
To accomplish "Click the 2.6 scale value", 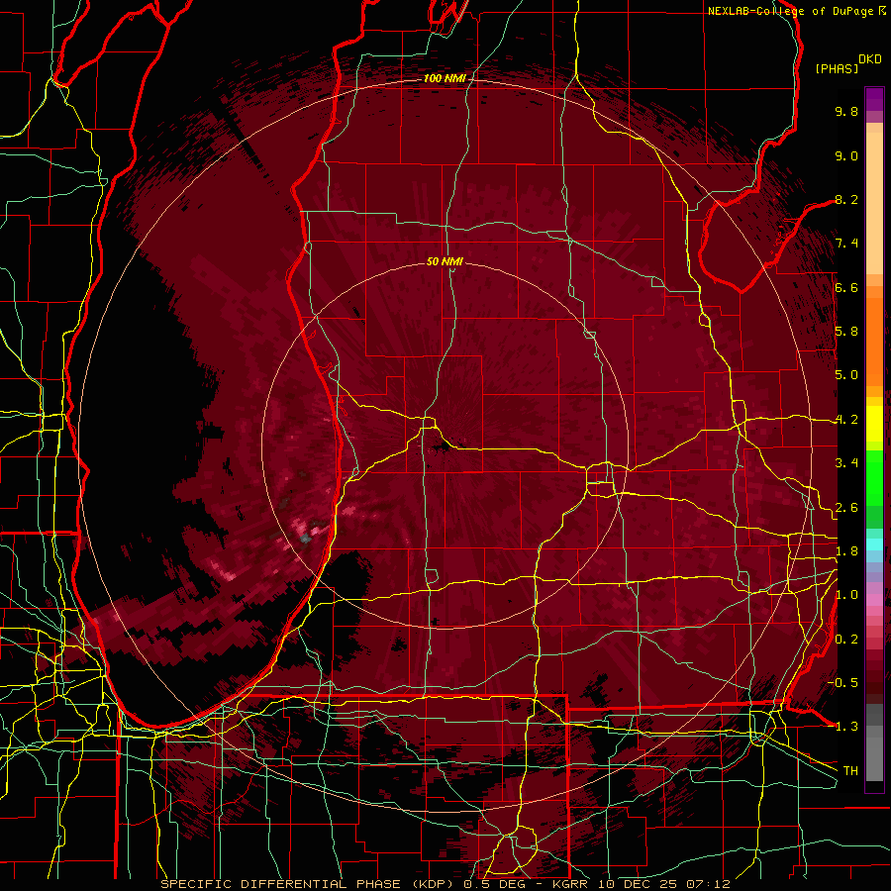I will 846,508.
